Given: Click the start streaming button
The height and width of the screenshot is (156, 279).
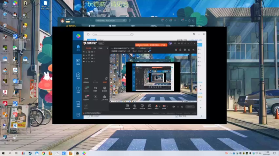Looking at the screenshot, I should [190, 107].
